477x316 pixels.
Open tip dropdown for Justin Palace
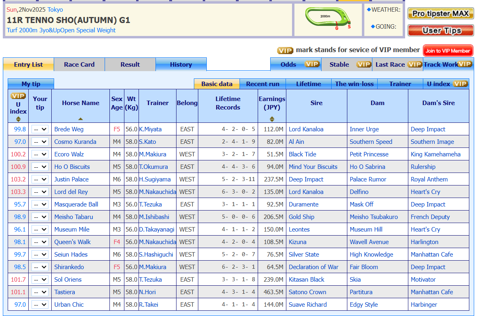point(40,179)
